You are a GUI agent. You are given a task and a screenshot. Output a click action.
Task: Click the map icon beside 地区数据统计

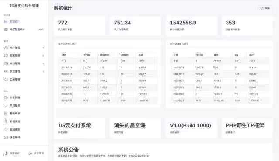pyautogui.click(x=6, y=30)
